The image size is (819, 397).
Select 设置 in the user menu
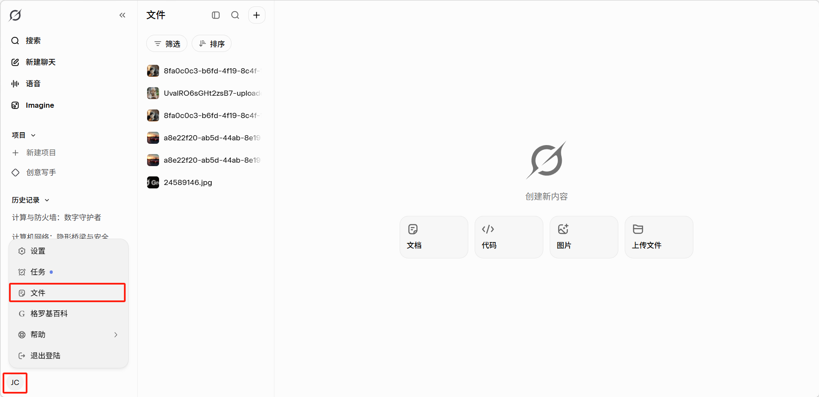coord(38,251)
